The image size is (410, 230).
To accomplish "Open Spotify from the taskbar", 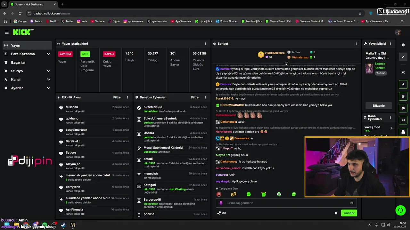I will [44, 225].
